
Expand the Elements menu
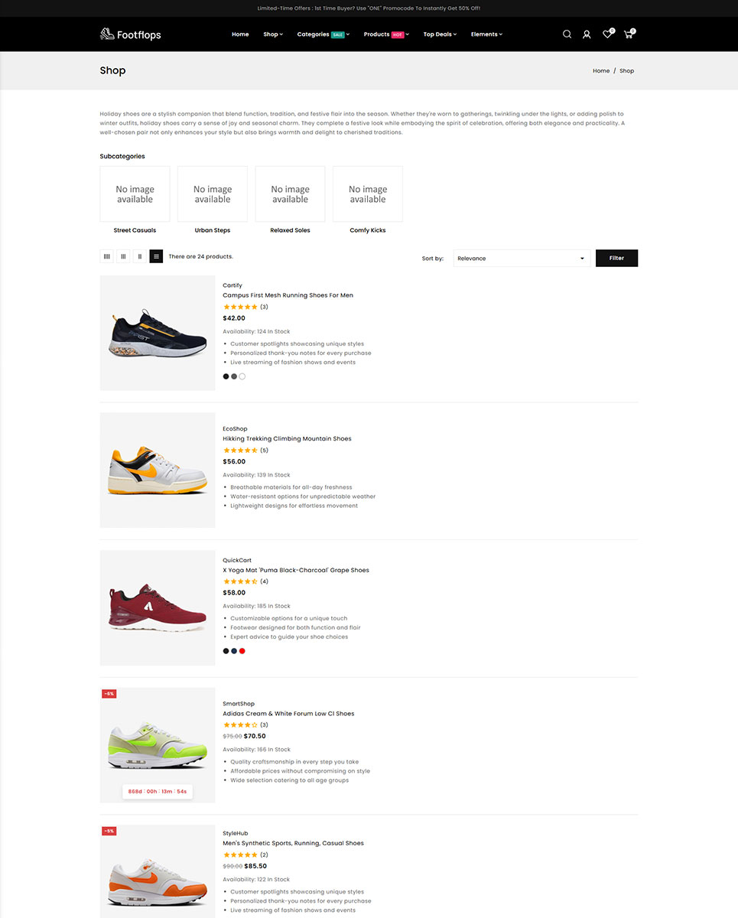[x=486, y=34]
